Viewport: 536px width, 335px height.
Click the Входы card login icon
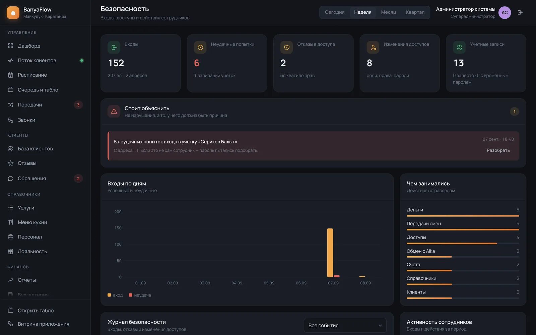[x=114, y=47]
